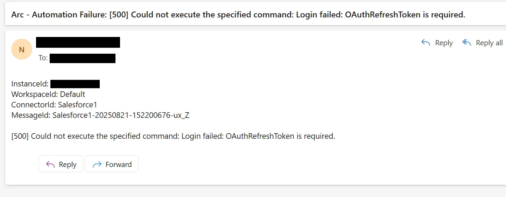Click the double-arrow Reply all icon
Screen dimensions: 506x197
point(466,43)
